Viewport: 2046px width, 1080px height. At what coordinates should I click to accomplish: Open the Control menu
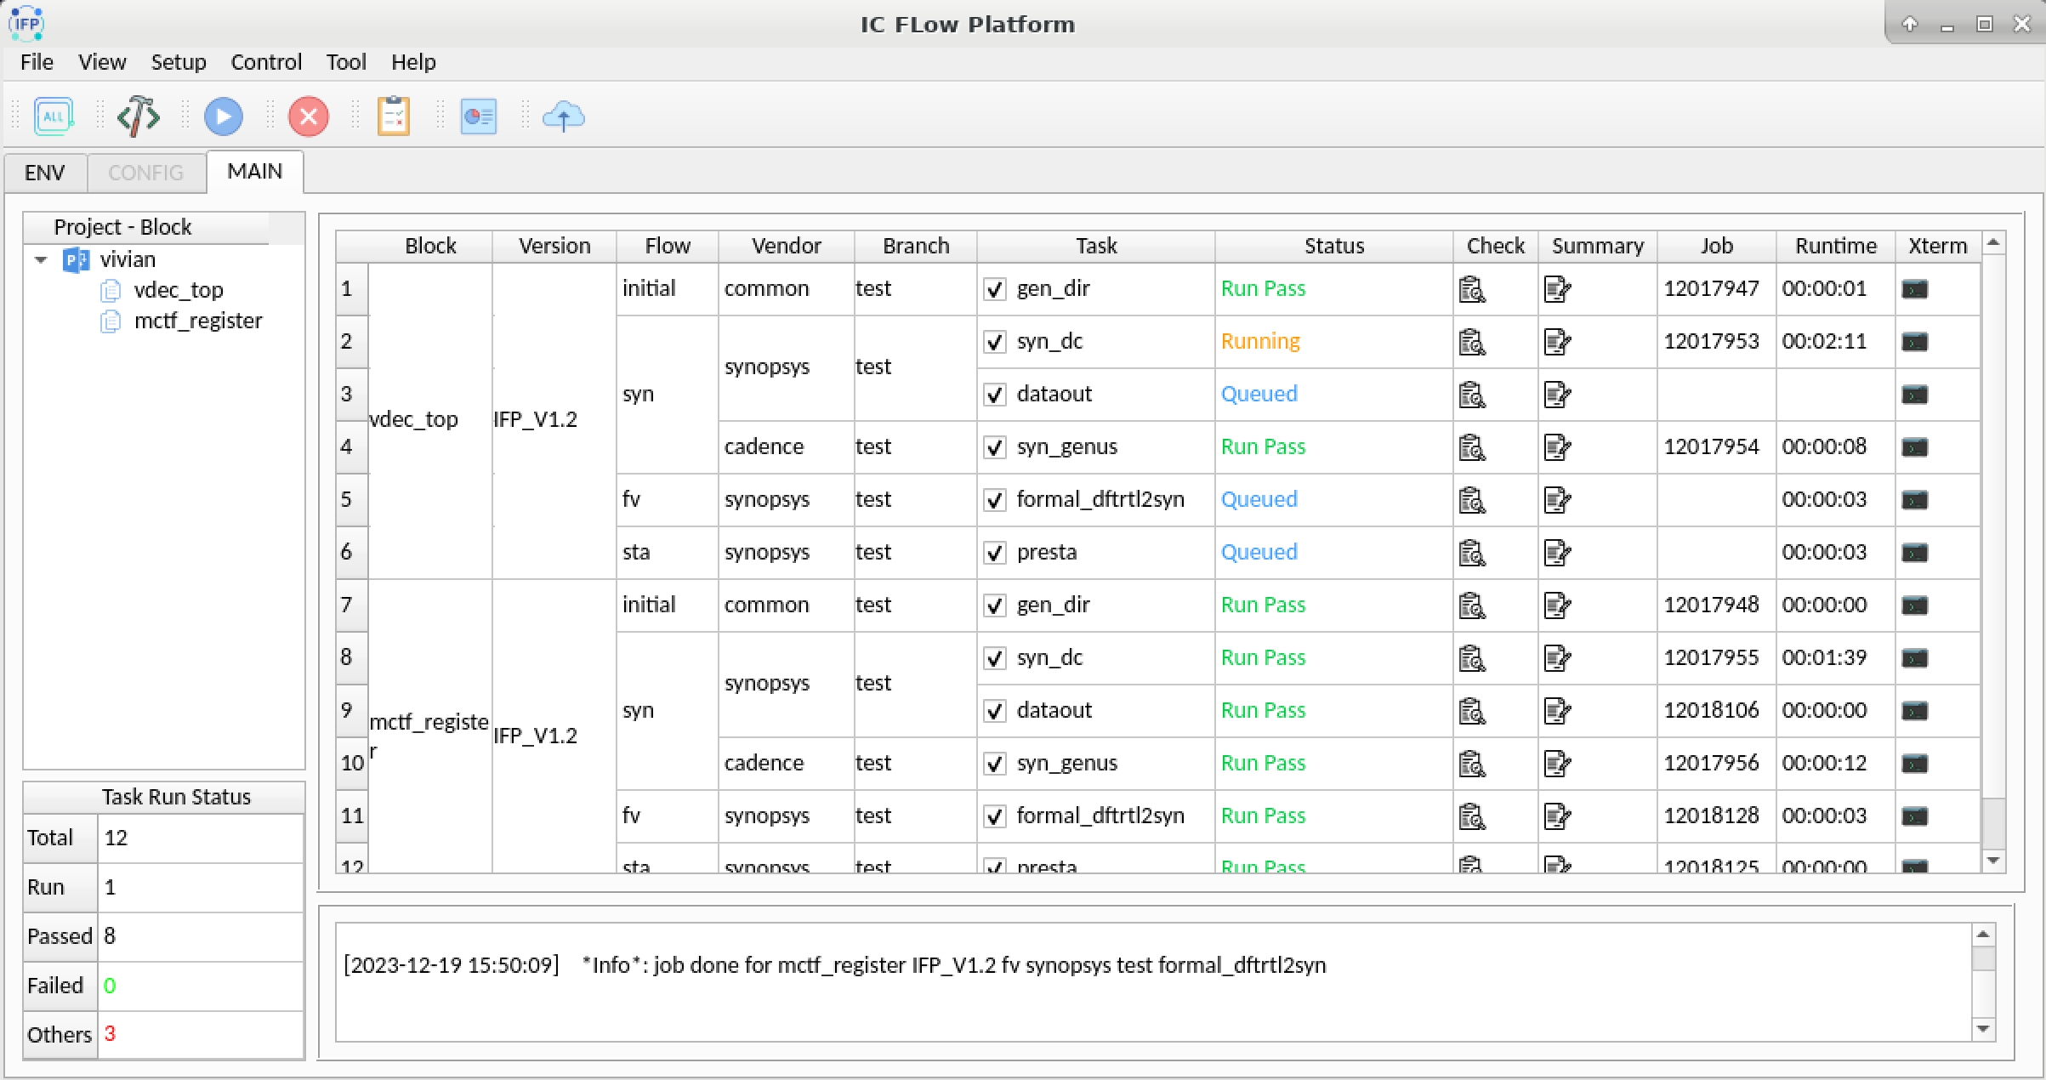266,62
